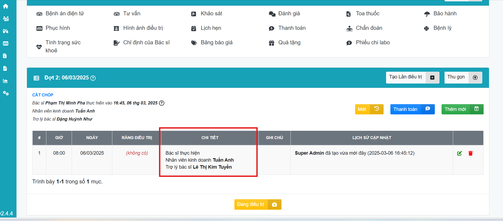Click help icon beside Đợt 2 date
503x221 pixels.
pos(93,78)
